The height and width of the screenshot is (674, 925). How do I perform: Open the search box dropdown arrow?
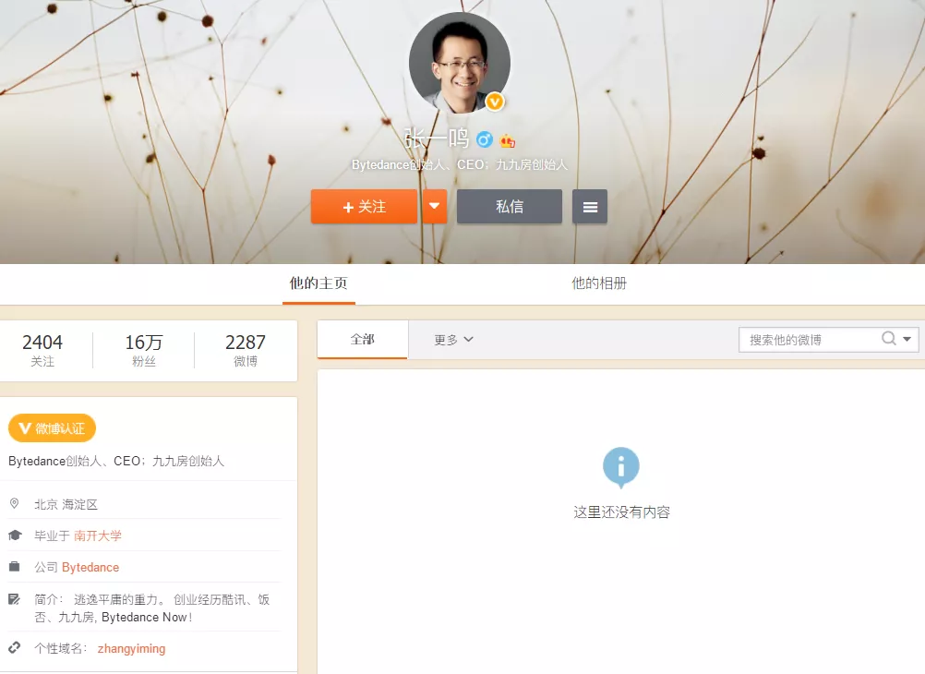[908, 340]
